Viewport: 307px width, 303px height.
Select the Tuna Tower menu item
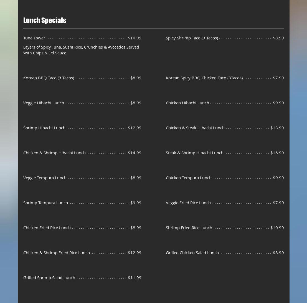tap(34, 38)
